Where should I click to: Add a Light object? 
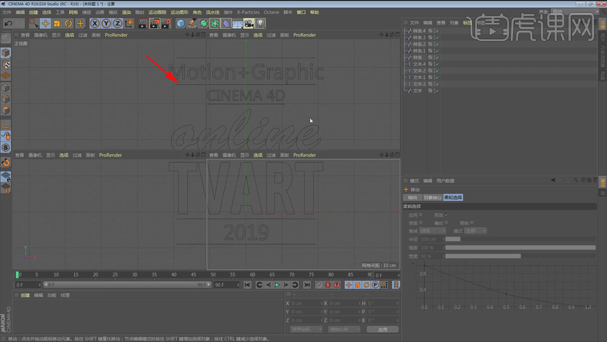[x=261, y=24]
